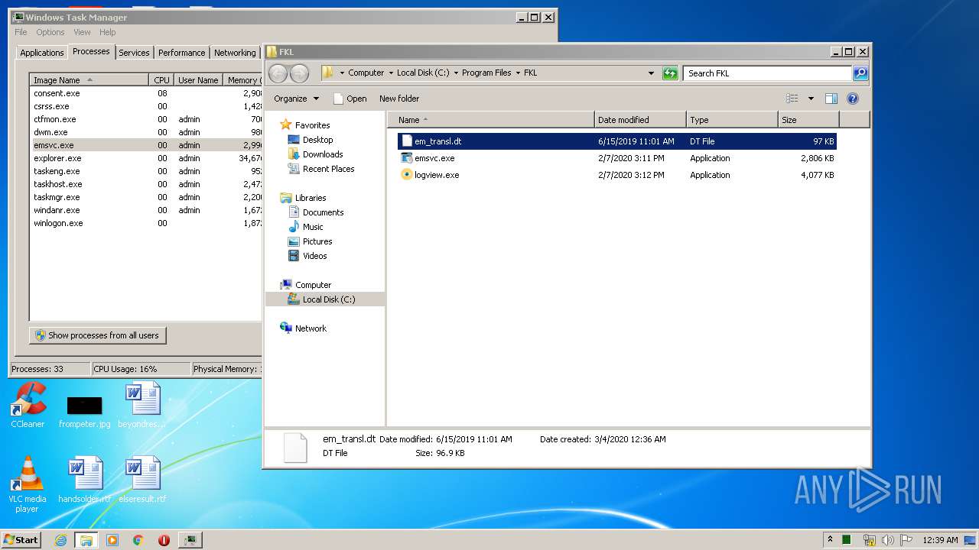Click the search magnifier icon

[860, 73]
